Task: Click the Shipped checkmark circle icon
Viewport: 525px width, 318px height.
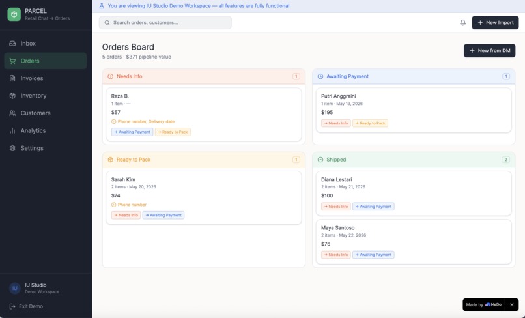Action: [x=320, y=160]
